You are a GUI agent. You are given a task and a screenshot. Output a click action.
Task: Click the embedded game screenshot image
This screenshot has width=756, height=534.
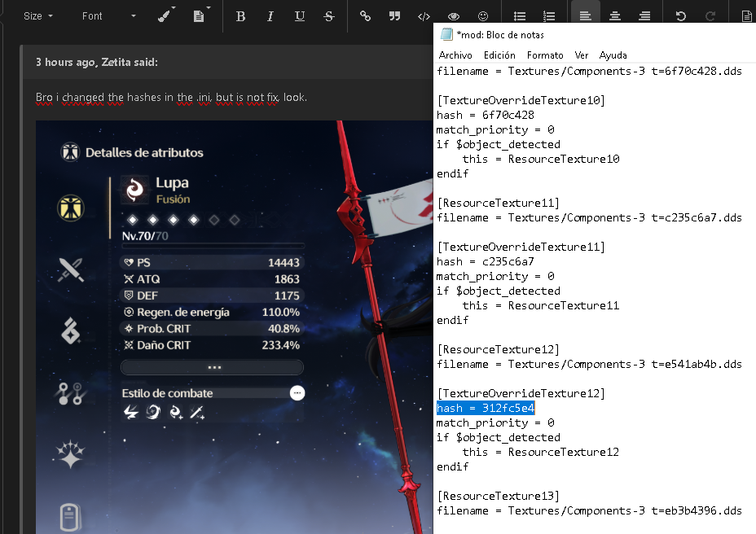coord(235,326)
